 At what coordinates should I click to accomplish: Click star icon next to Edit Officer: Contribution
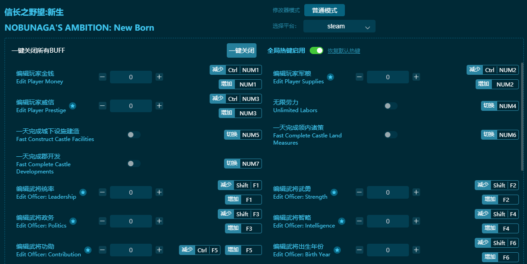tap(88, 250)
